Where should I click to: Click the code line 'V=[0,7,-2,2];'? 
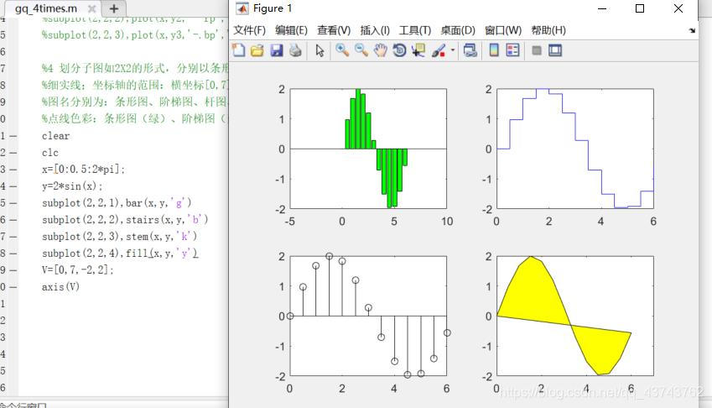[x=78, y=269]
